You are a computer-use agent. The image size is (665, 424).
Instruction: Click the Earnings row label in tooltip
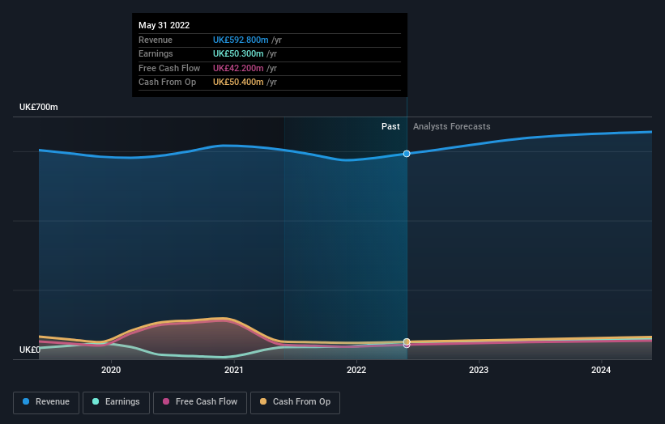pos(156,53)
